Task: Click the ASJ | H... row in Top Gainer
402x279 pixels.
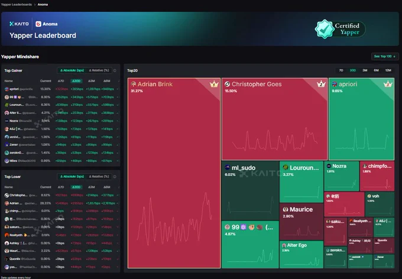Action: [x=61, y=129]
